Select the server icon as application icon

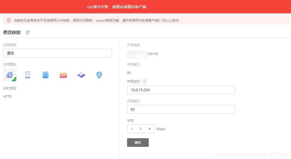[x=45, y=75]
